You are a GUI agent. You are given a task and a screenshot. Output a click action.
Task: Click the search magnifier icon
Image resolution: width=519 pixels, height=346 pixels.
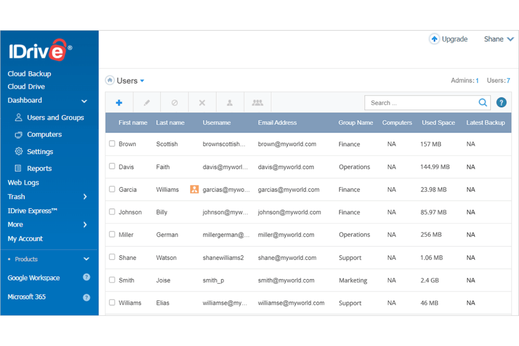483,102
